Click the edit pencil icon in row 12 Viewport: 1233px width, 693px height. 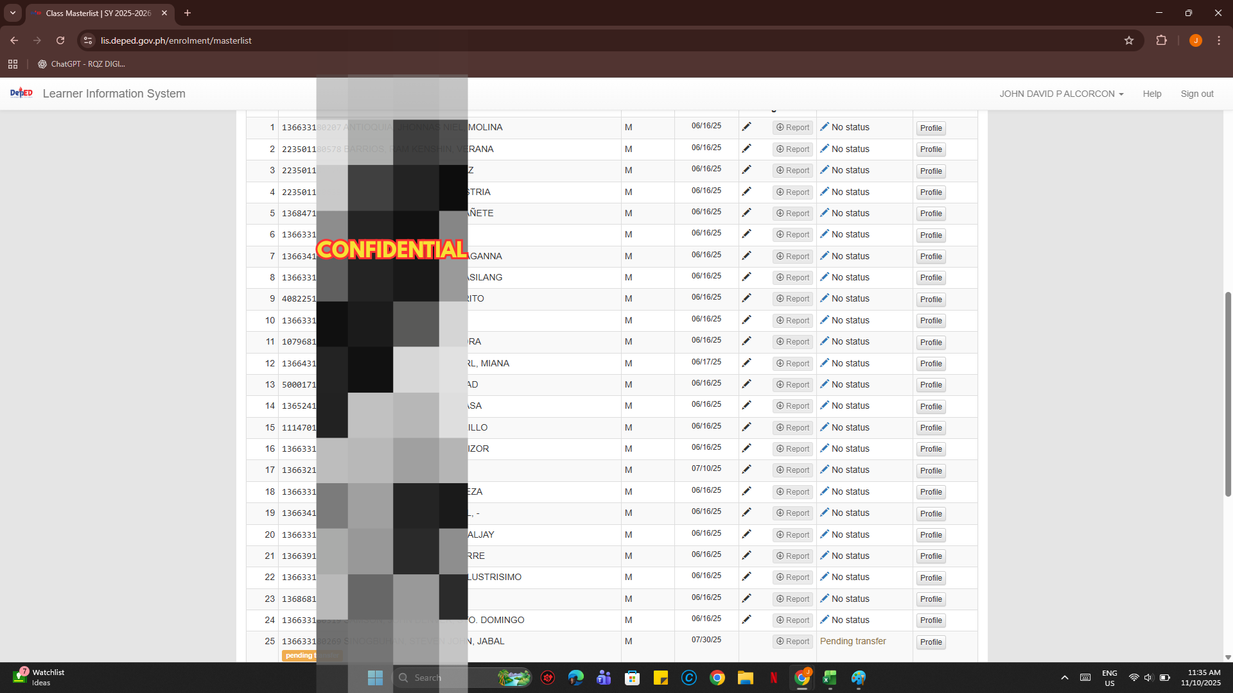746,363
